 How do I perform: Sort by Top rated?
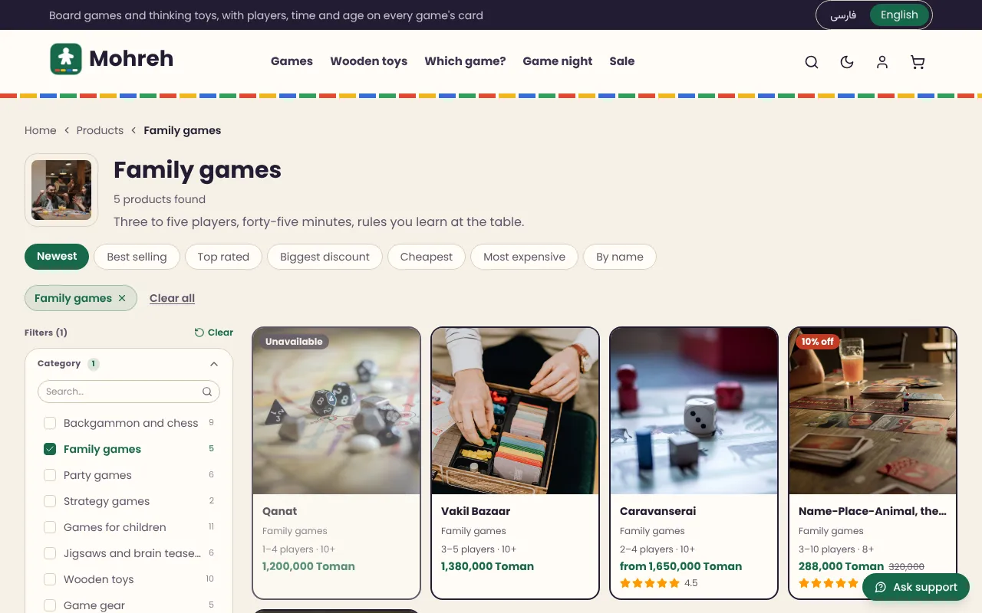(223, 257)
